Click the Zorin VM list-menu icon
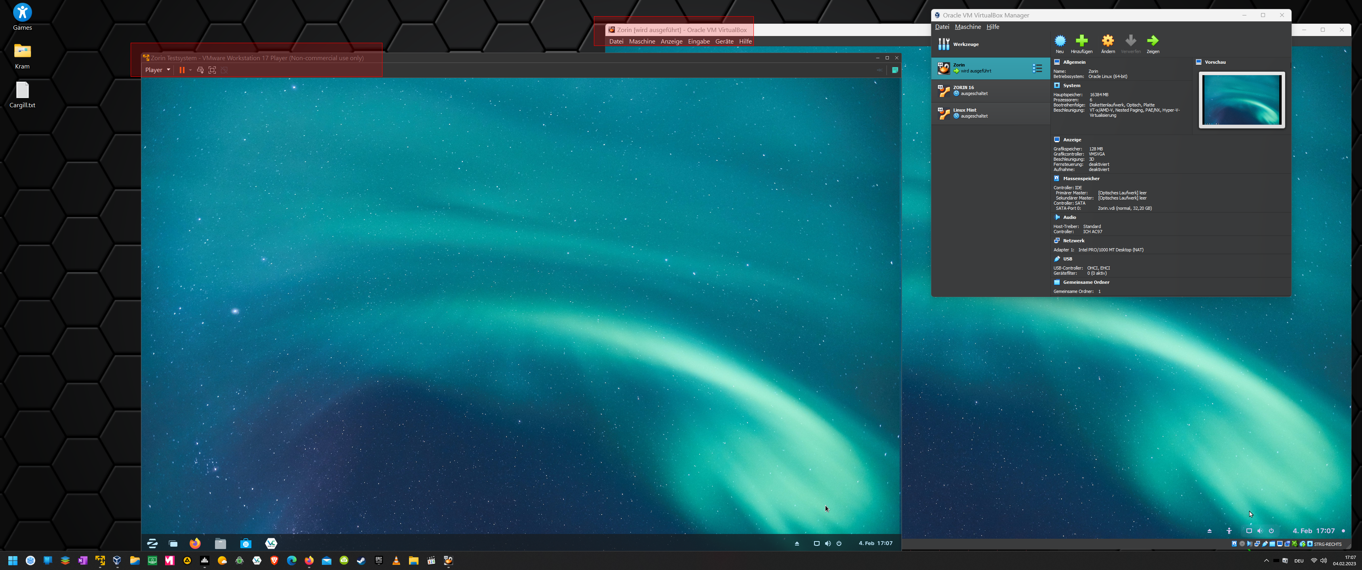 [x=1037, y=68]
